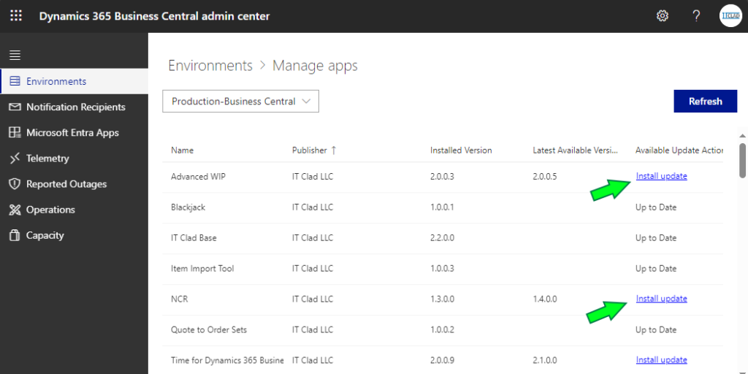Select the IT Clad Base app name
This screenshot has width=748, height=374.
(194, 238)
